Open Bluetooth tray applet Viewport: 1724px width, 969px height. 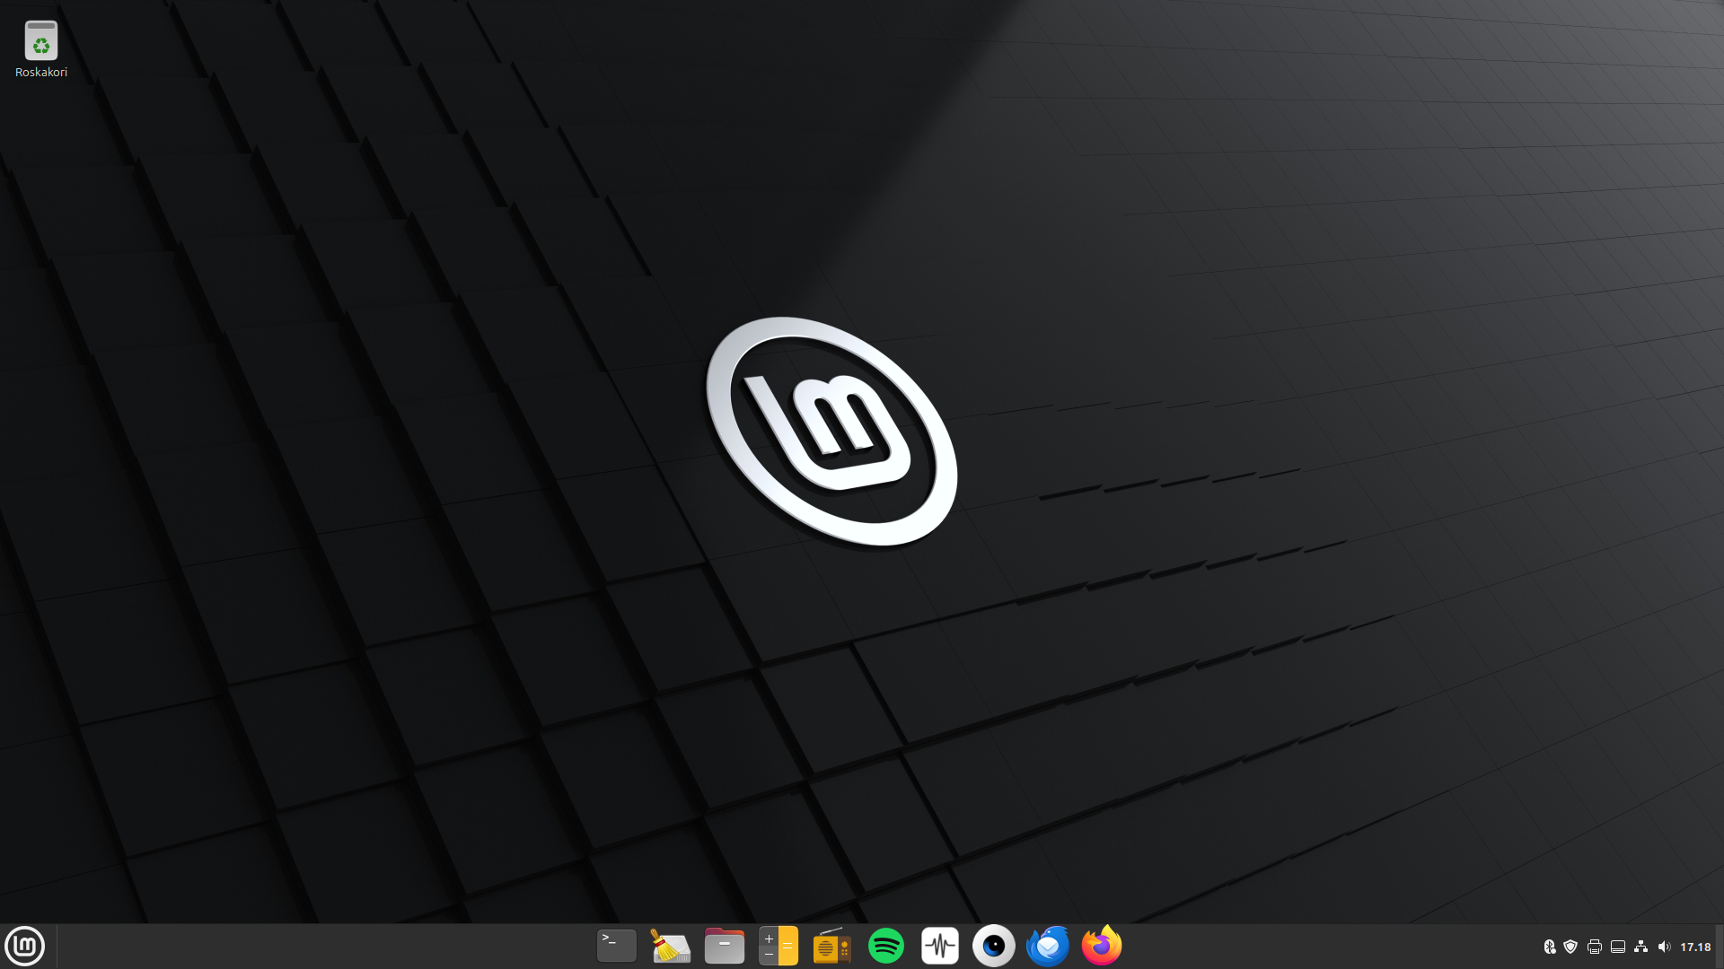point(1549,947)
